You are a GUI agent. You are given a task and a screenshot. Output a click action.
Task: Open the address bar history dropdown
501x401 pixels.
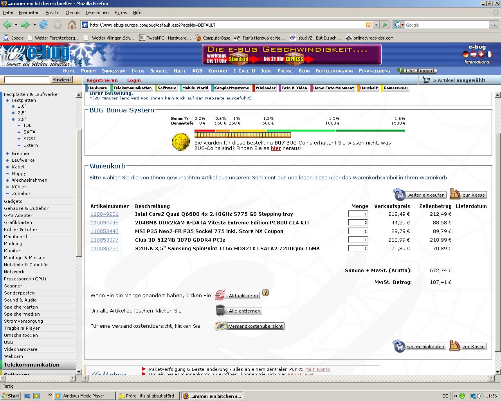click(376, 25)
